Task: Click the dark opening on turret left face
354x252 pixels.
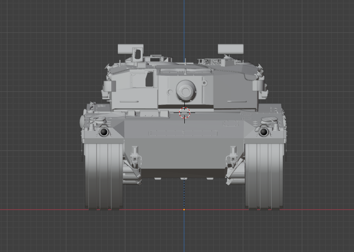Action: click(149, 79)
